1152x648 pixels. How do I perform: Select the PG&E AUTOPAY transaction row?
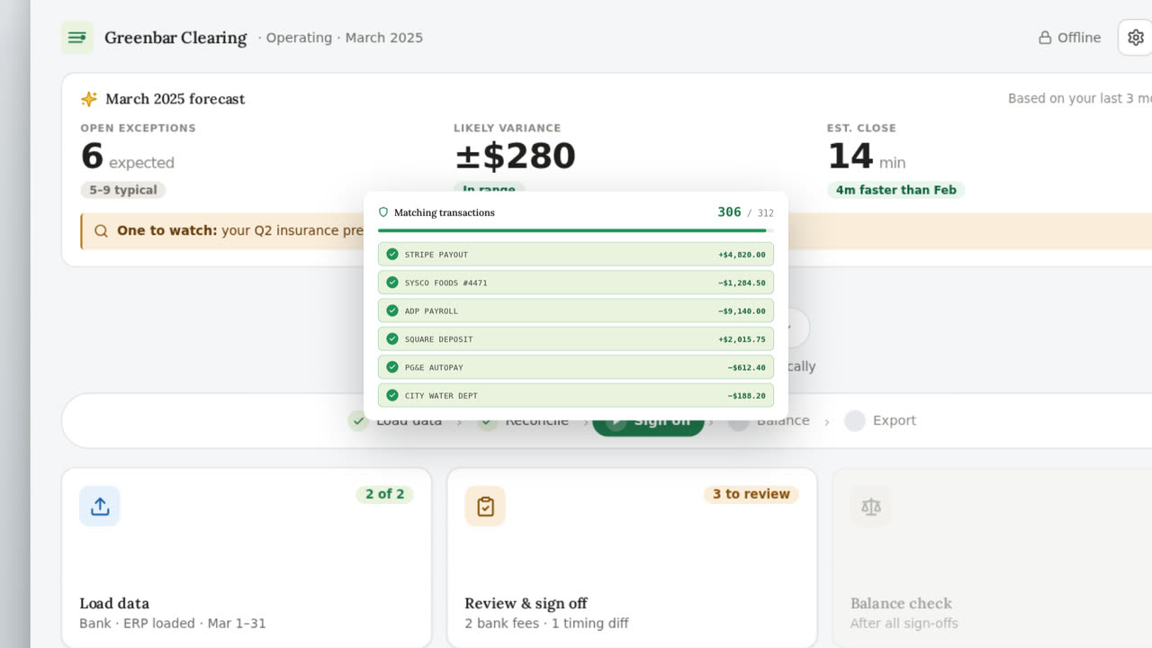tap(576, 367)
